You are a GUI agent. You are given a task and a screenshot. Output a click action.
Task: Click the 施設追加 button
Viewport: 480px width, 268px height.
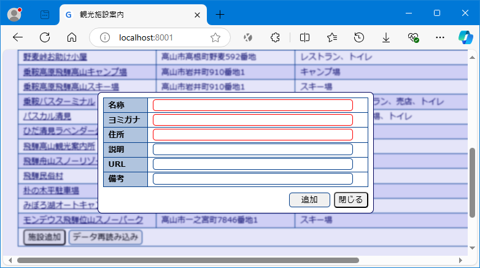pyautogui.click(x=45, y=237)
